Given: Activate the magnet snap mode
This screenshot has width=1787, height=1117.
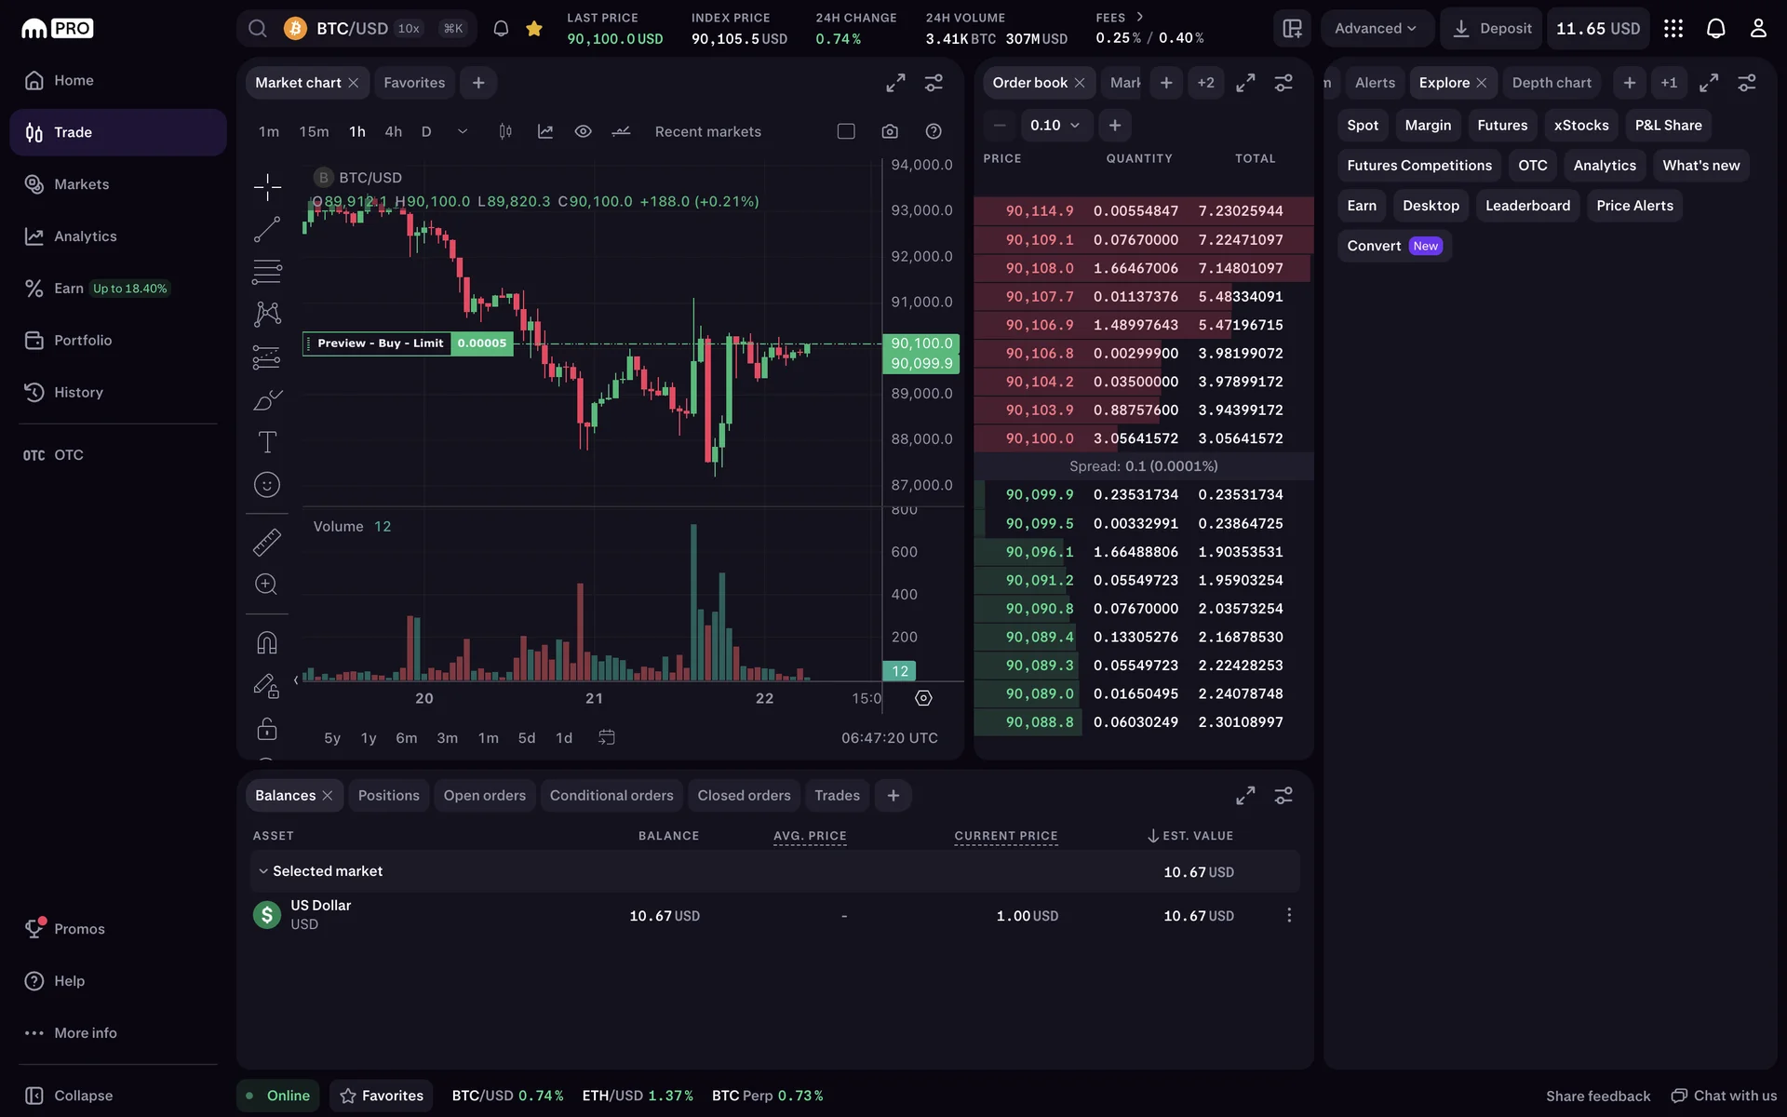Looking at the screenshot, I should 267,642.
